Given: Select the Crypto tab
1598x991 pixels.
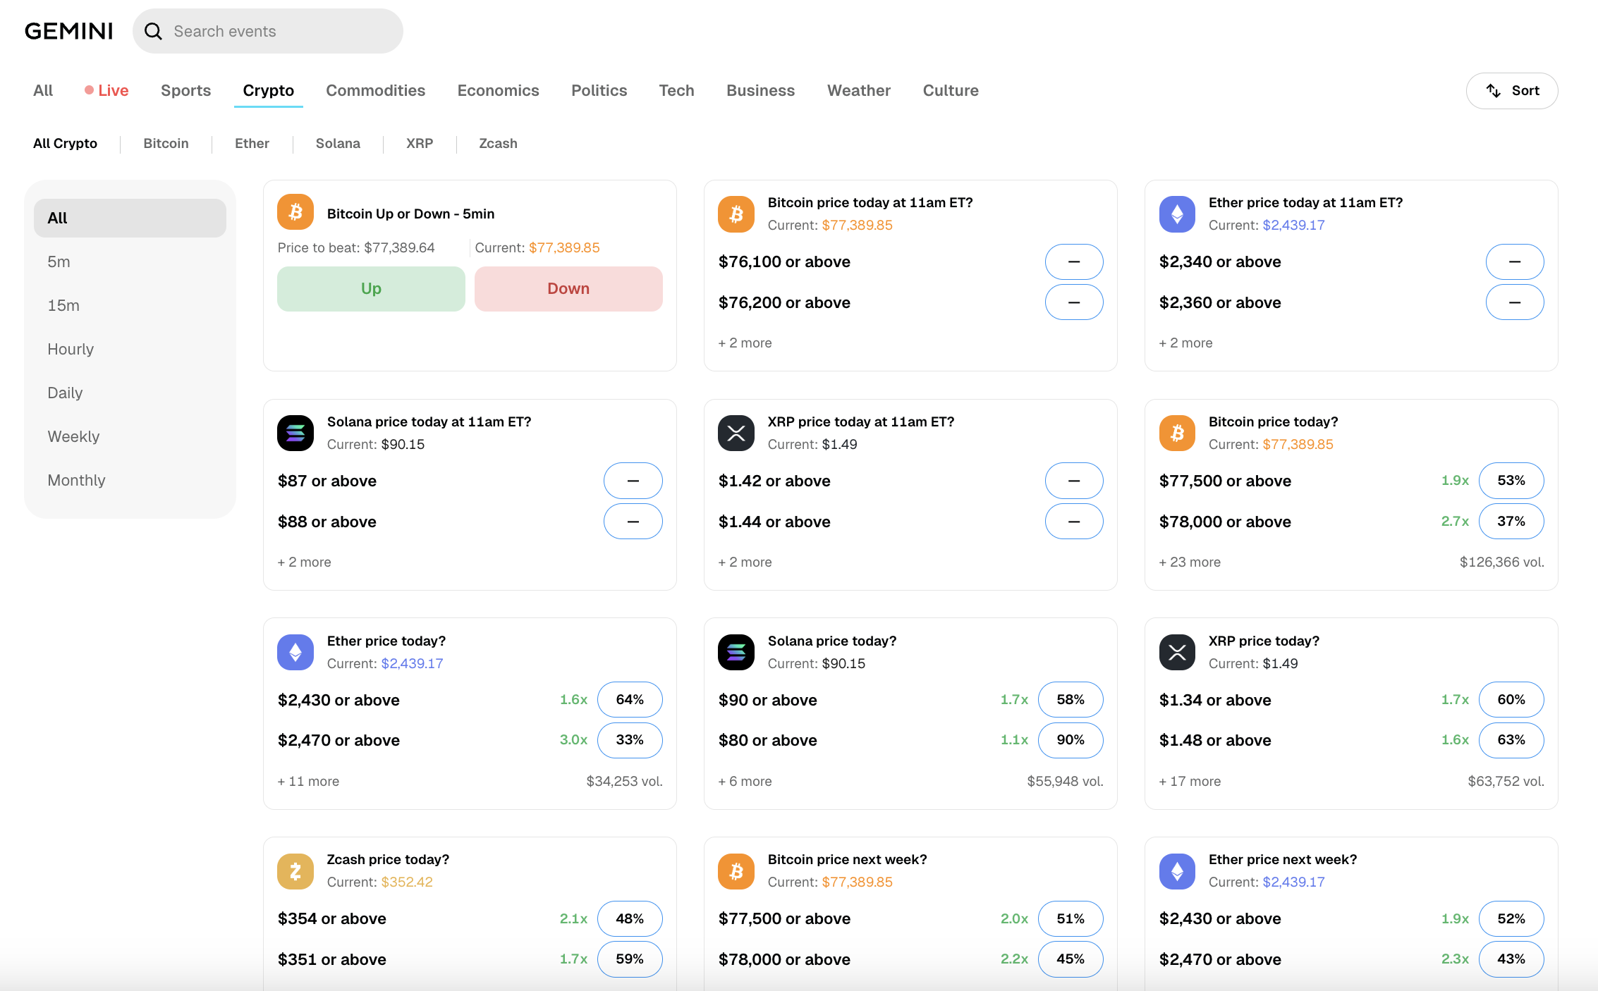Looking at the screenshot, I should [268, 90].
